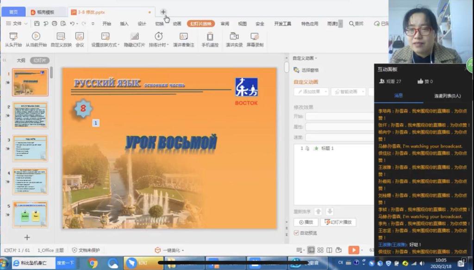Click the 隐藏幻灯片 hide slide icon

coord(134,37)
